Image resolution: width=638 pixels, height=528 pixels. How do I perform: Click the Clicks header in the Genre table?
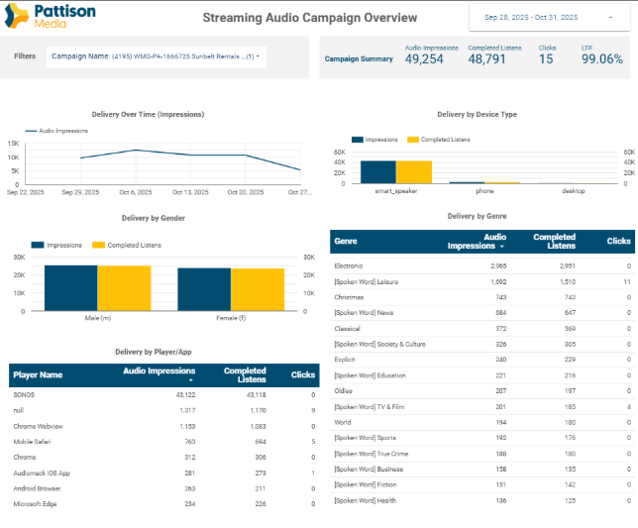click(x=618, y=242)
